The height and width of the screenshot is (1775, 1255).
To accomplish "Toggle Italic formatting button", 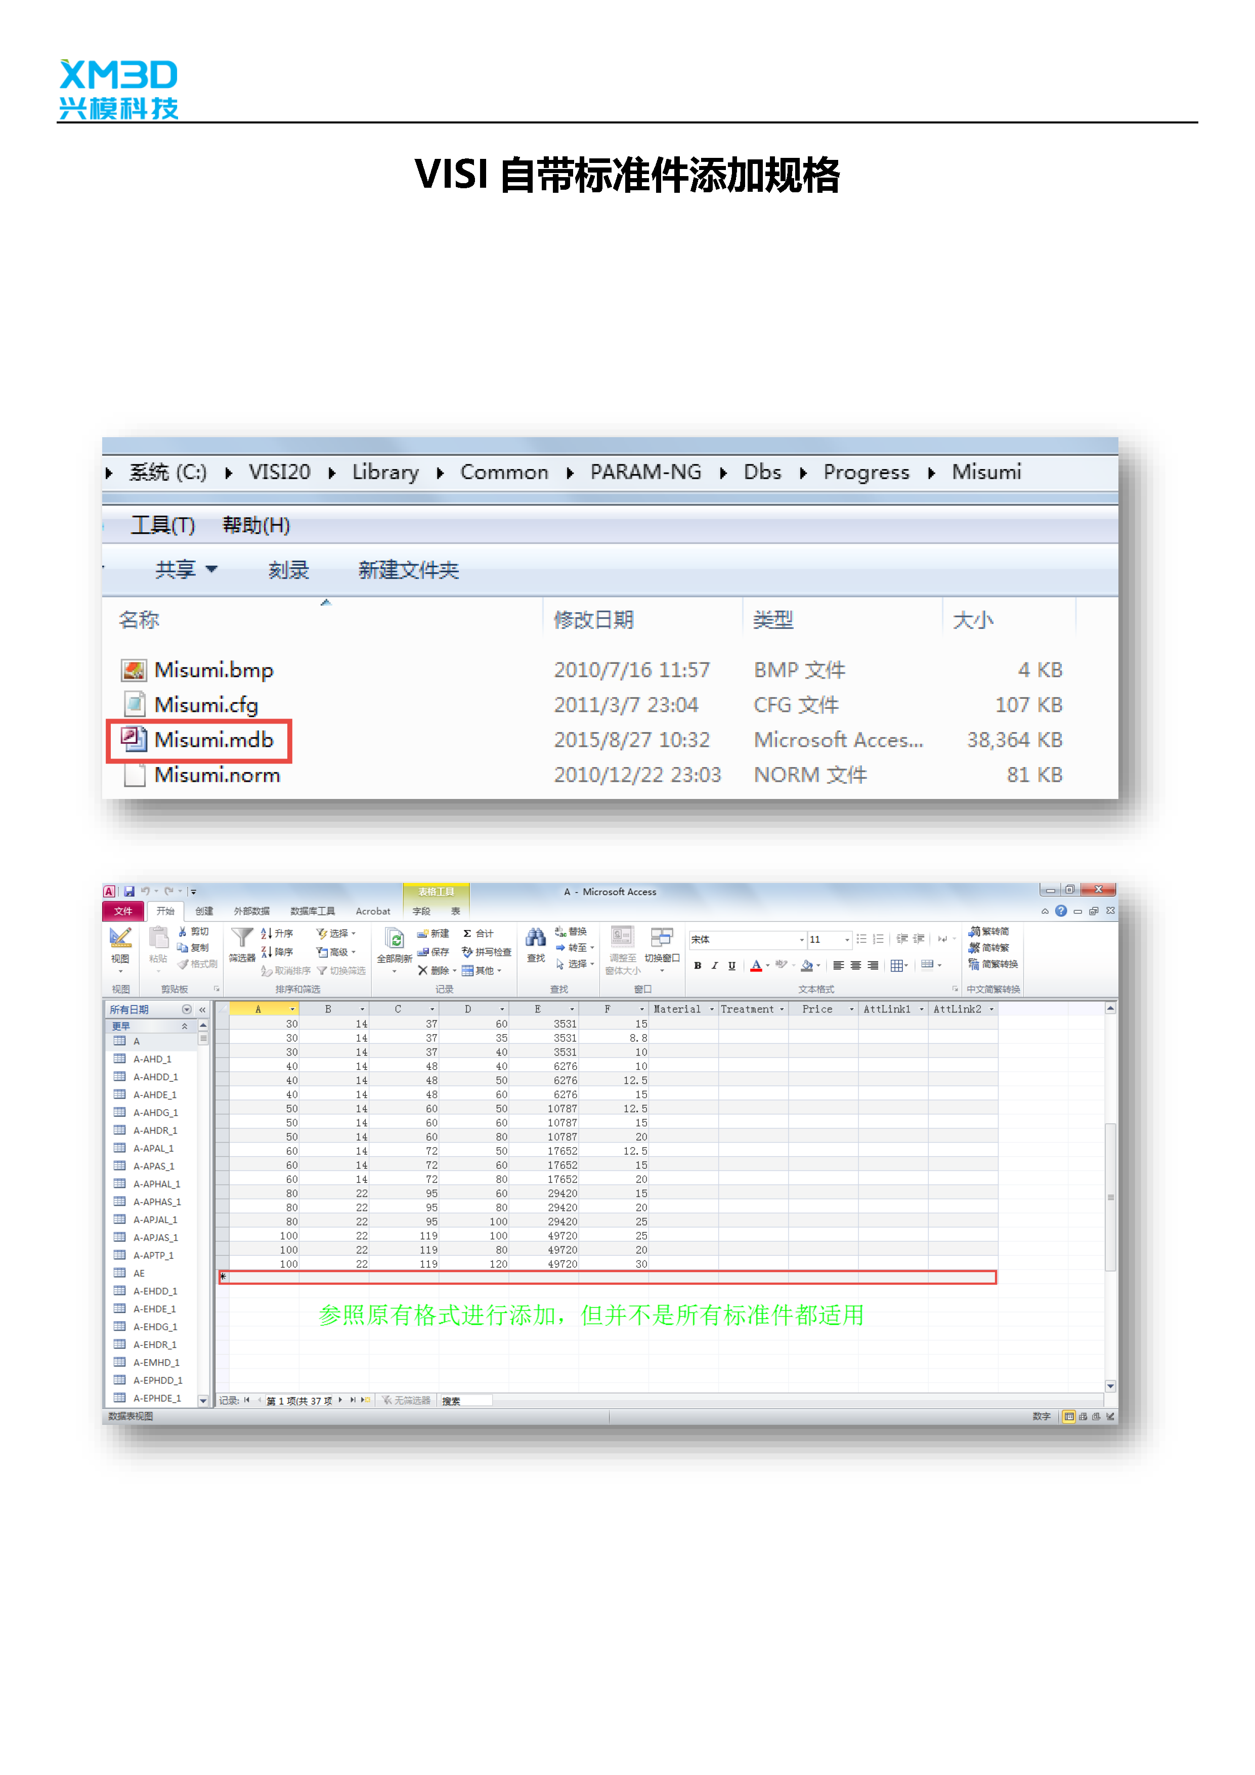I will 715,965.
